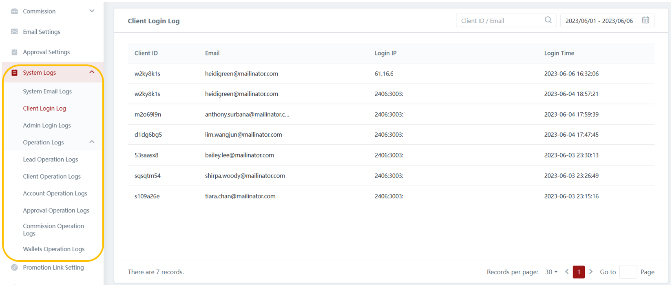The image size is (672, 288).
Task: Open Admin Login Logs
Action: pyautogui.click(x=47, y=126)
